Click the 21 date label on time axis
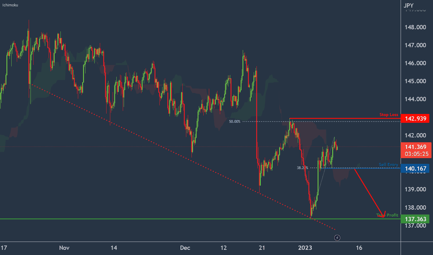Screen dimensions: 433x255 pyautogui.click(x=262, y=248)
